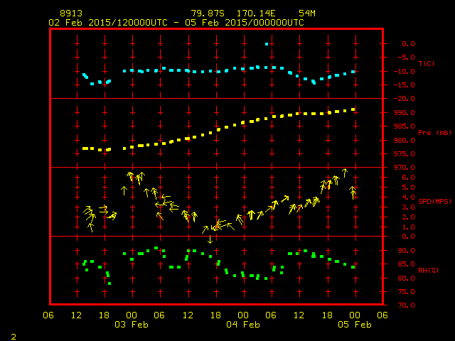Click the "-20.0" temperature tick value

click(405, 99)
